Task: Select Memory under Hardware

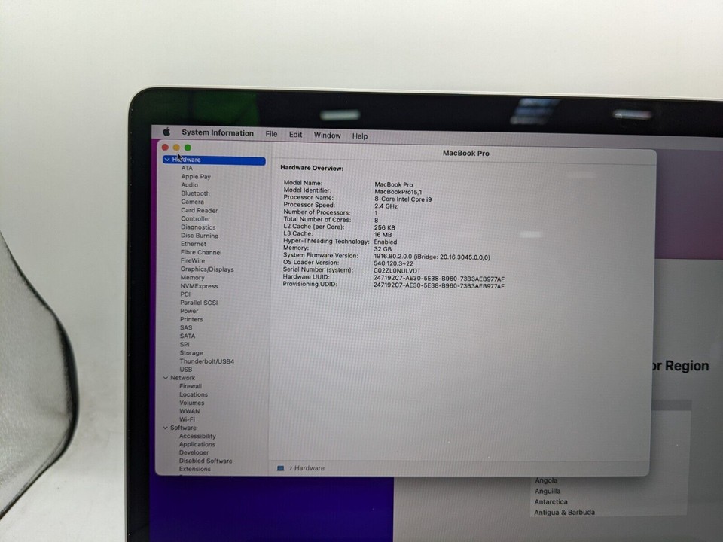Action: click(192, 277)
